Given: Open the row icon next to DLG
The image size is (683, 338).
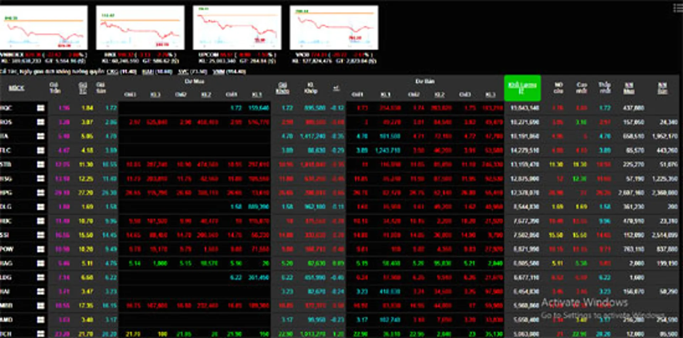Looking at the screenshot, I should pos(41,207).
